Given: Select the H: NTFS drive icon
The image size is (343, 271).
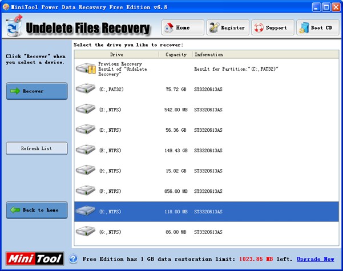Looking at the screenshot, I should 86,170.
